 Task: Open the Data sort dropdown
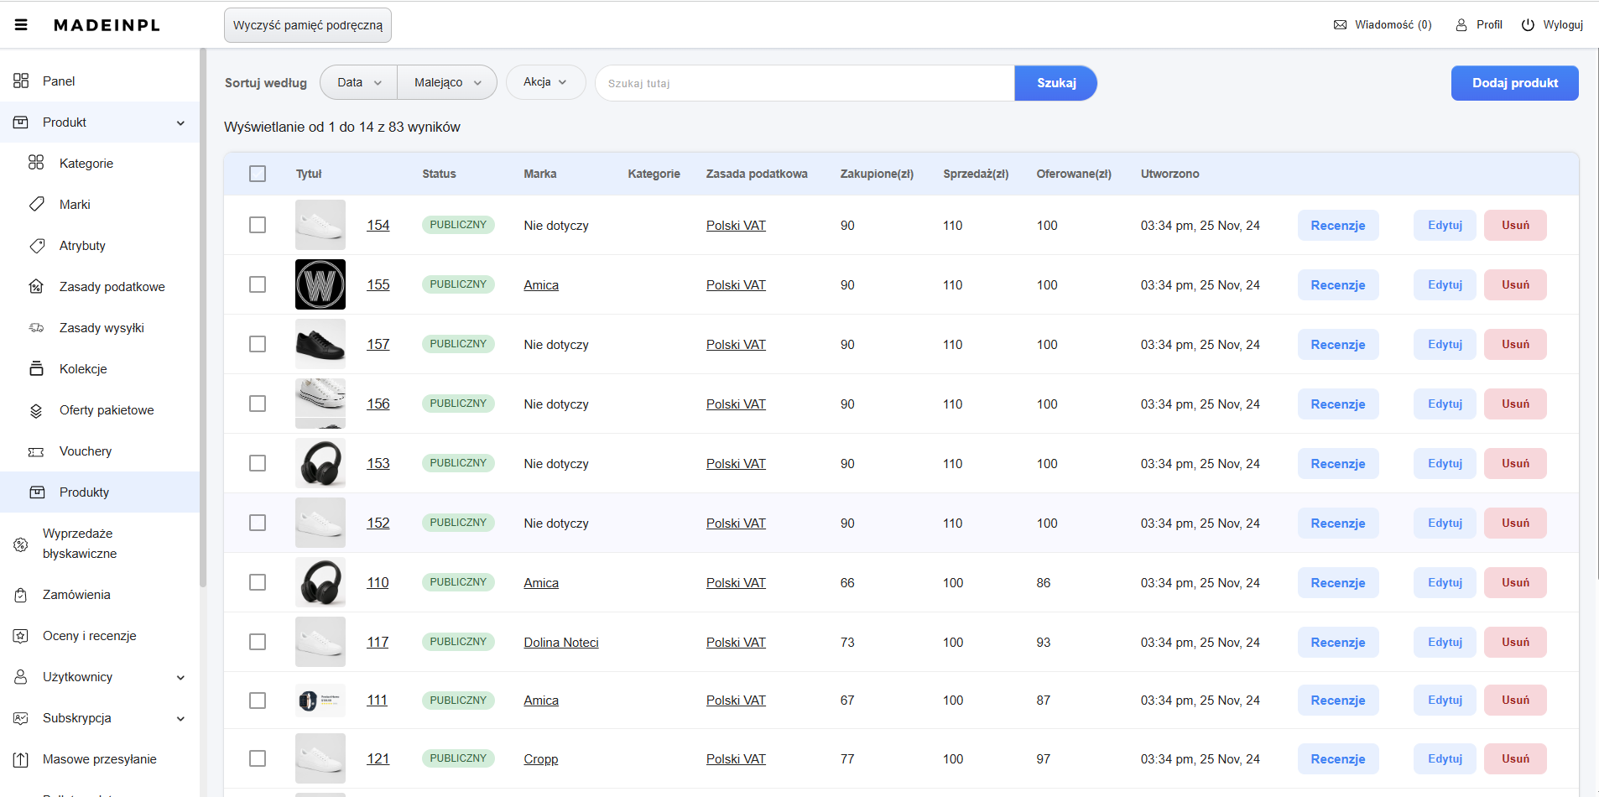[359, 82]
